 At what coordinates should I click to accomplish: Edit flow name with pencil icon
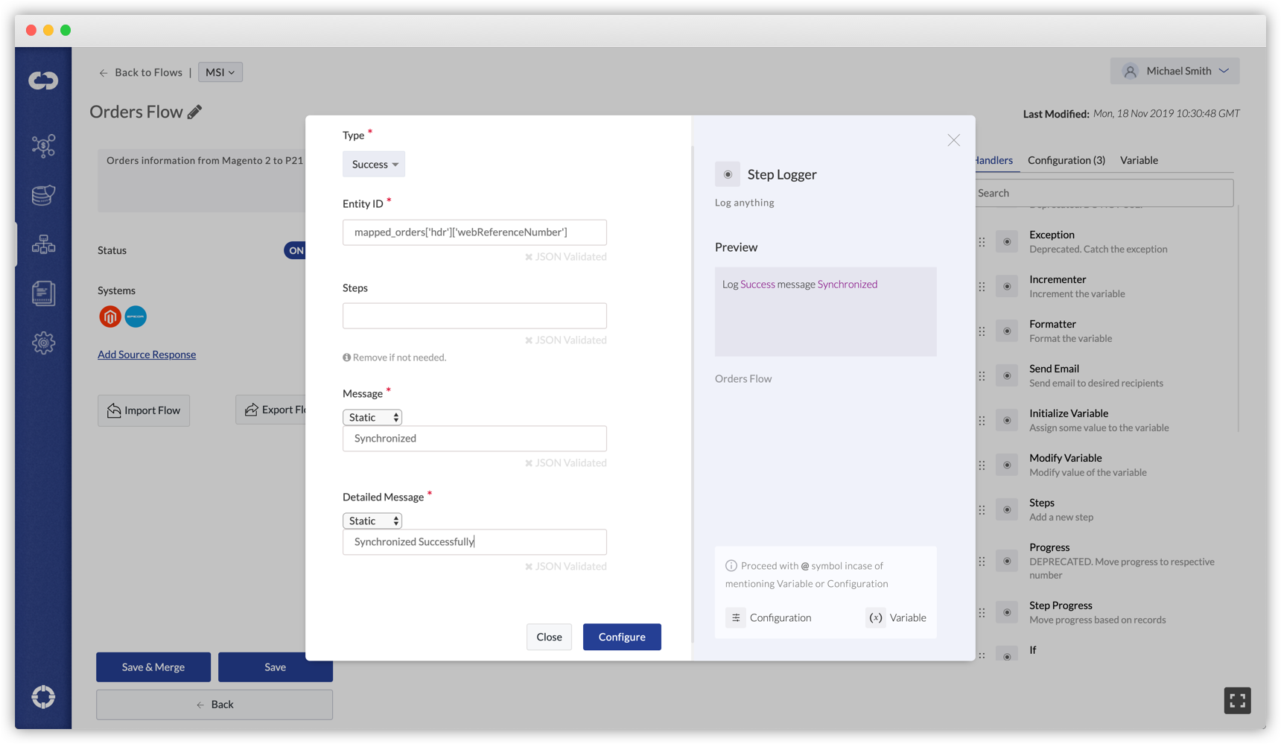pos(194,112)
